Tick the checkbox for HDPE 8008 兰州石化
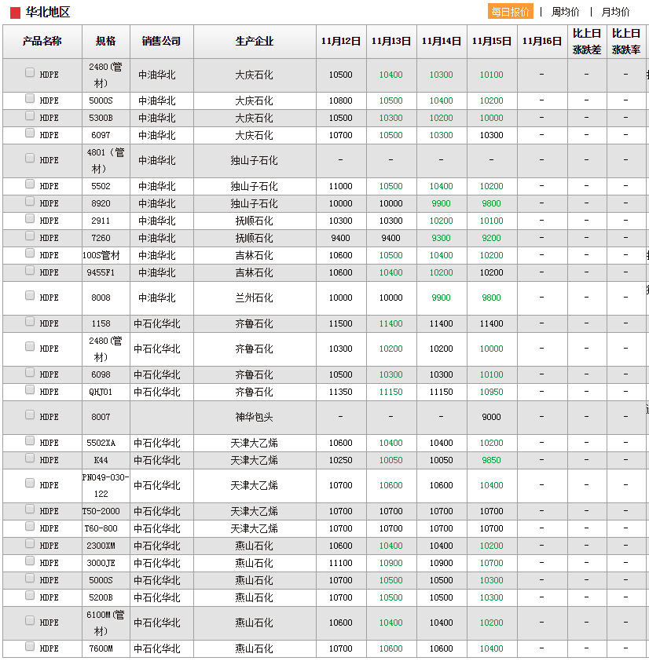Screen dimensions: 649x661 pyautogui.click(x=30, y=295)
